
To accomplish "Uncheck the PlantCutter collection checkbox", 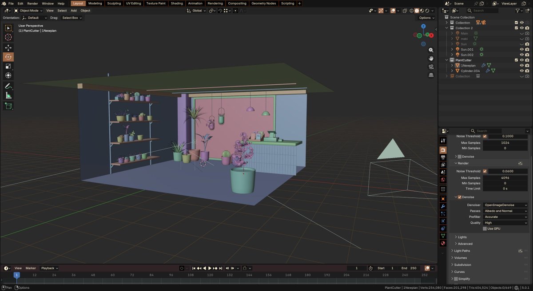I will (516, 60).
